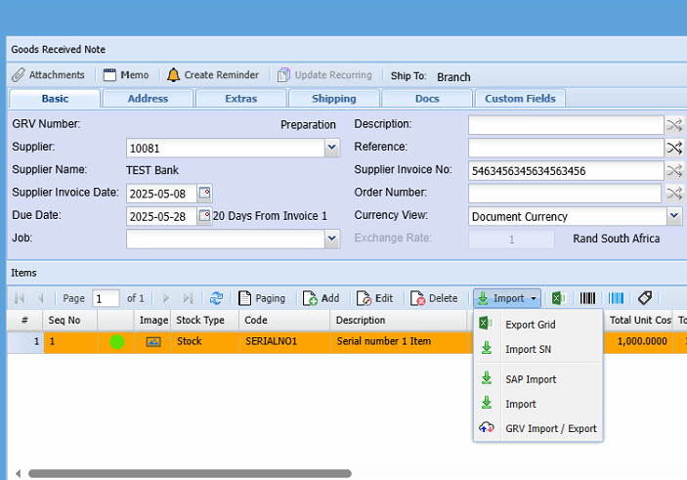
Task: Choose SAP Import from the menu
Action: 531,379
